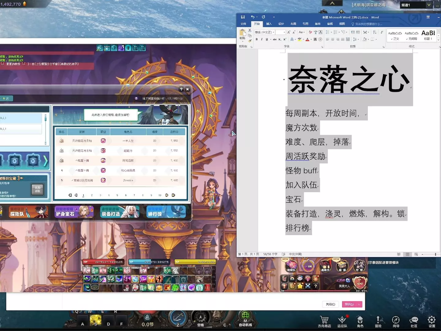
Task: Toggle underline formatting
Action: pyautogui.click(x=267, y=39)
